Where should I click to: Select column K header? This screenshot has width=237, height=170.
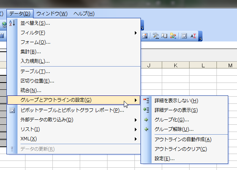click(175, 65)
